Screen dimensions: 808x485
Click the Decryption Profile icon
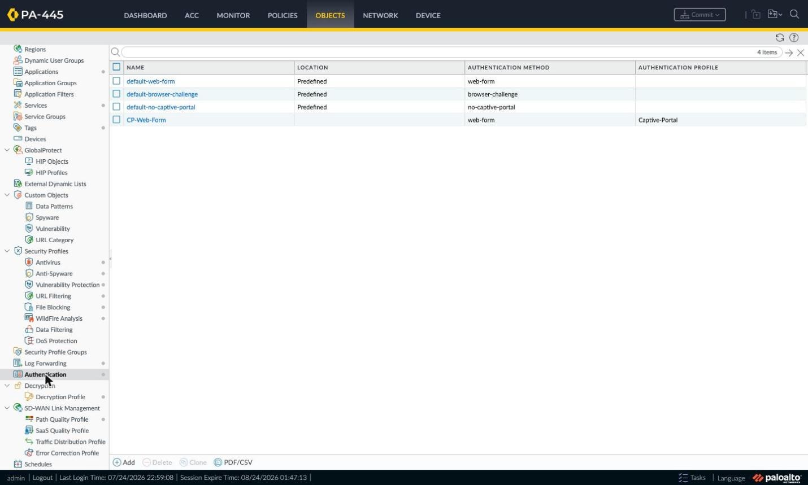coord(29,397)
